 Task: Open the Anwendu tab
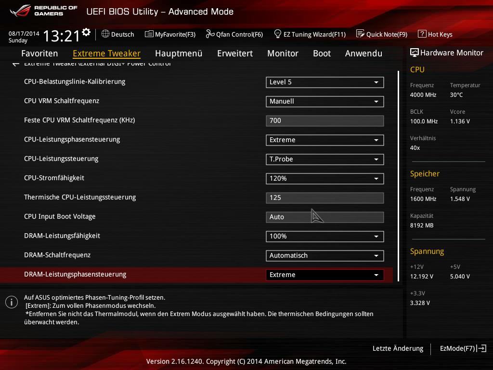[x=363, y=53]
